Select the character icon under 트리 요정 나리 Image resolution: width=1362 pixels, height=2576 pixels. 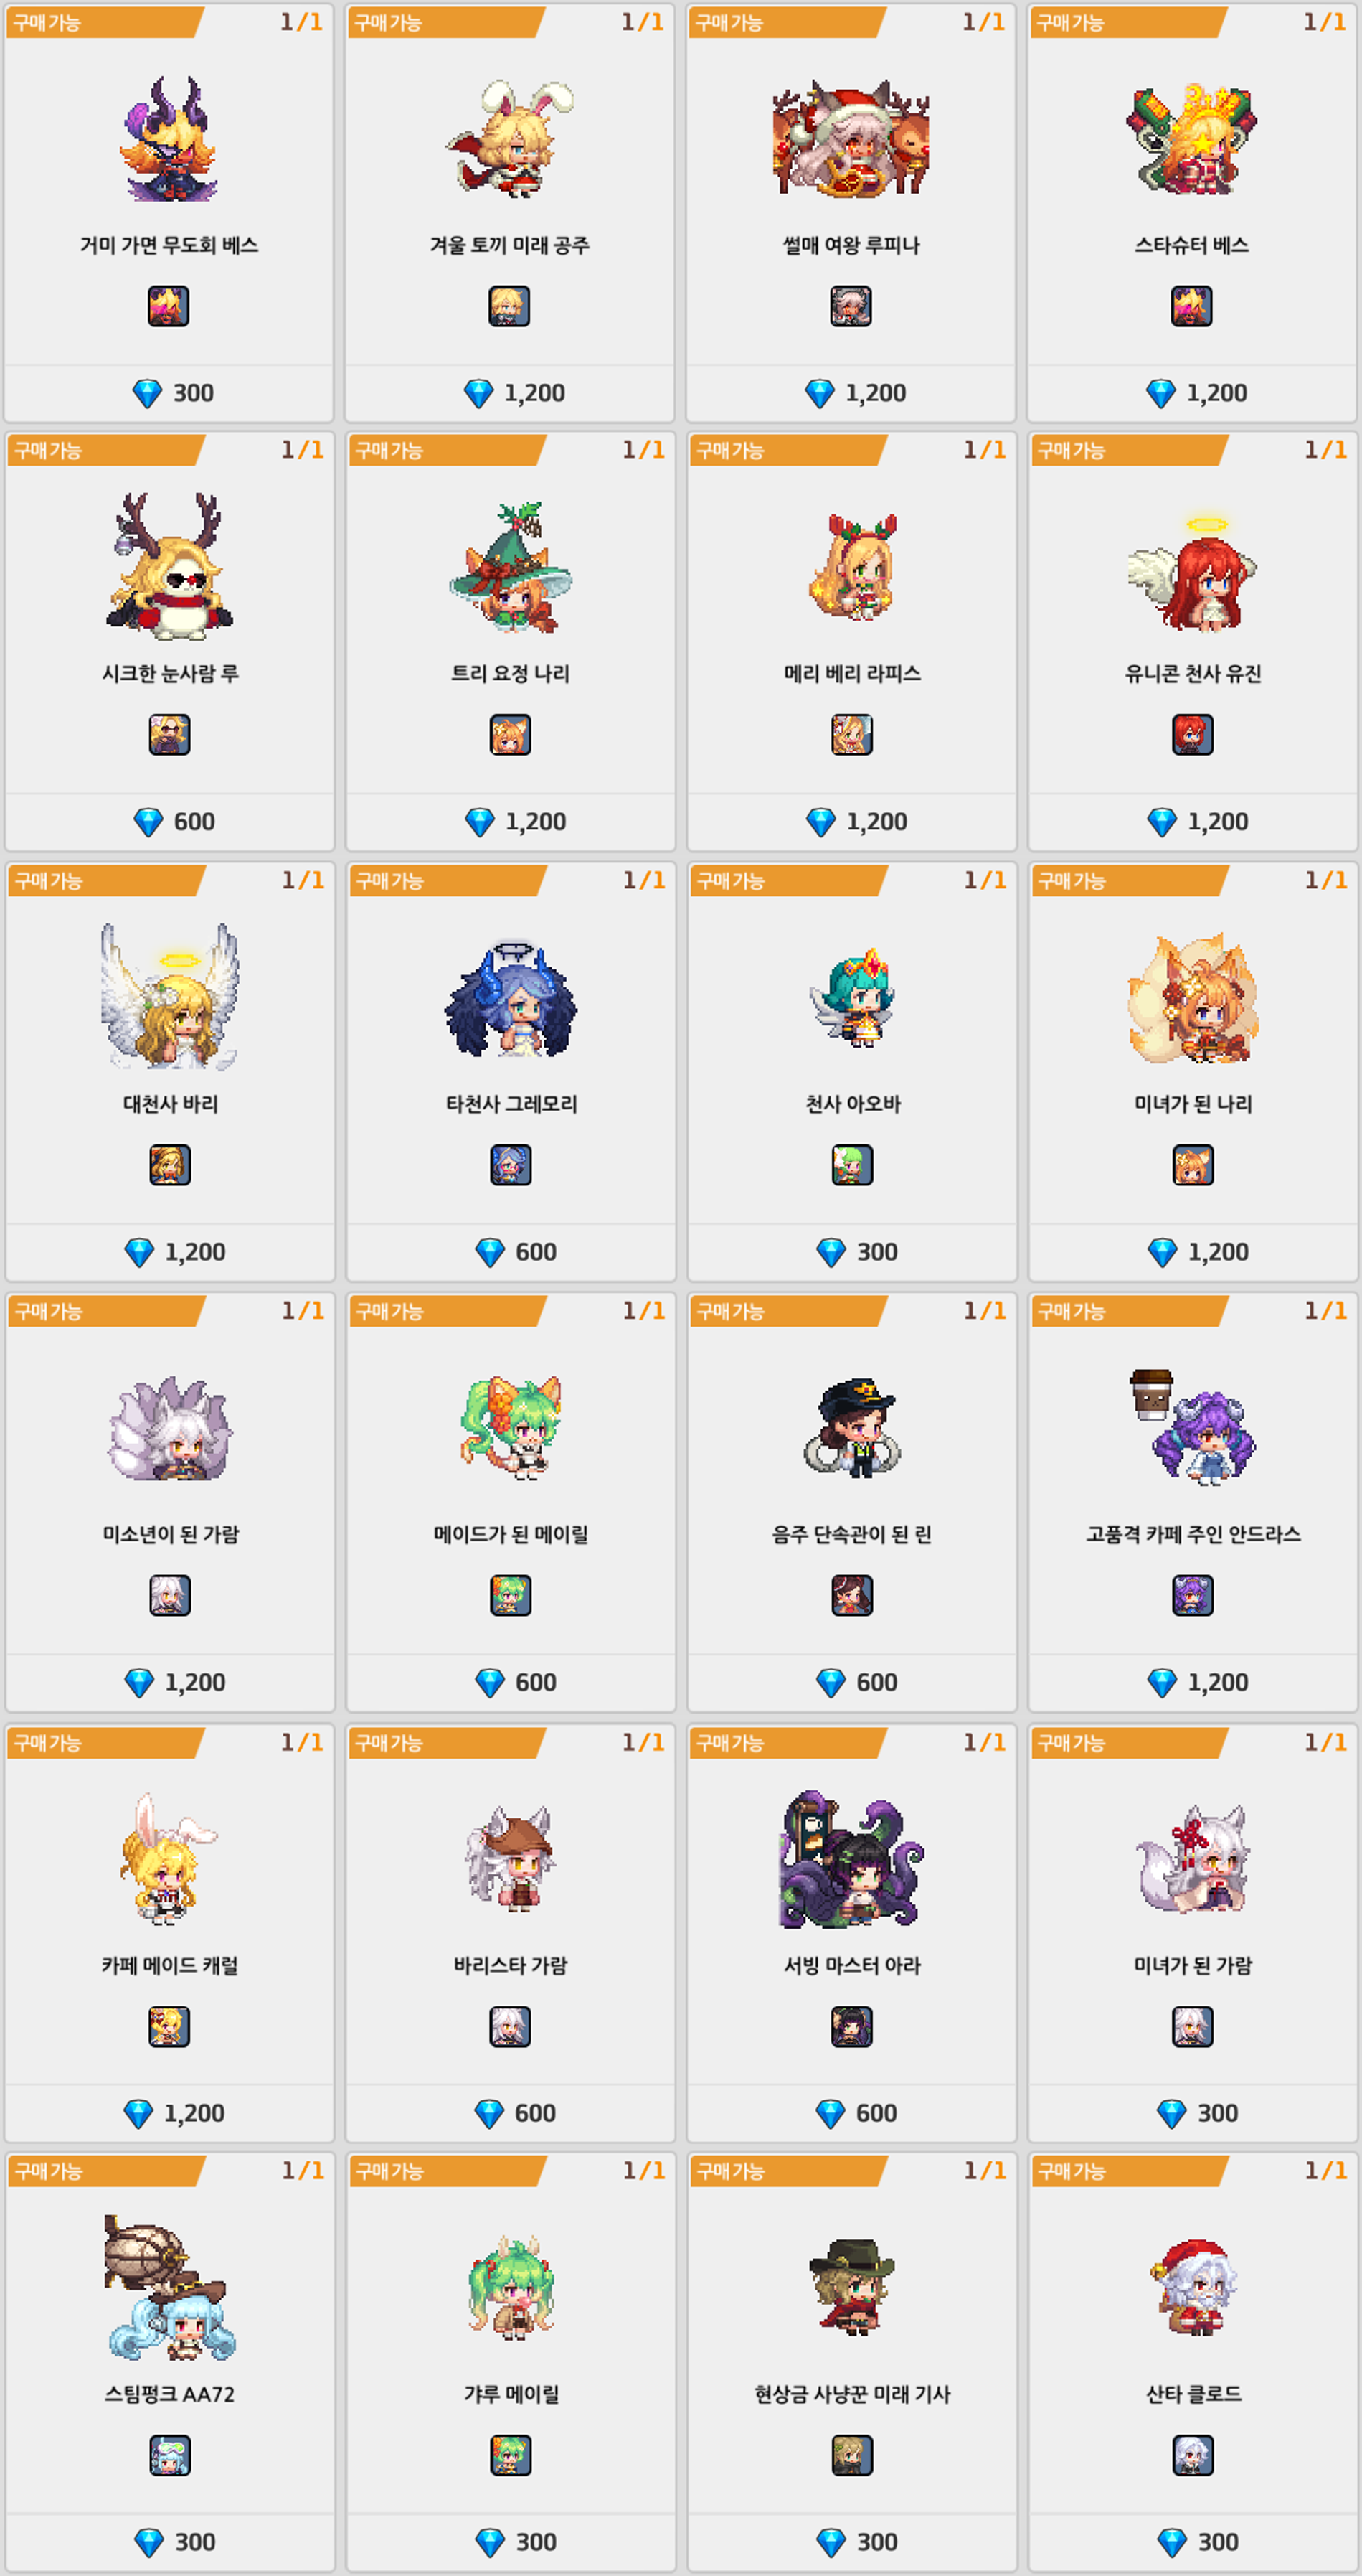point(511,735)
